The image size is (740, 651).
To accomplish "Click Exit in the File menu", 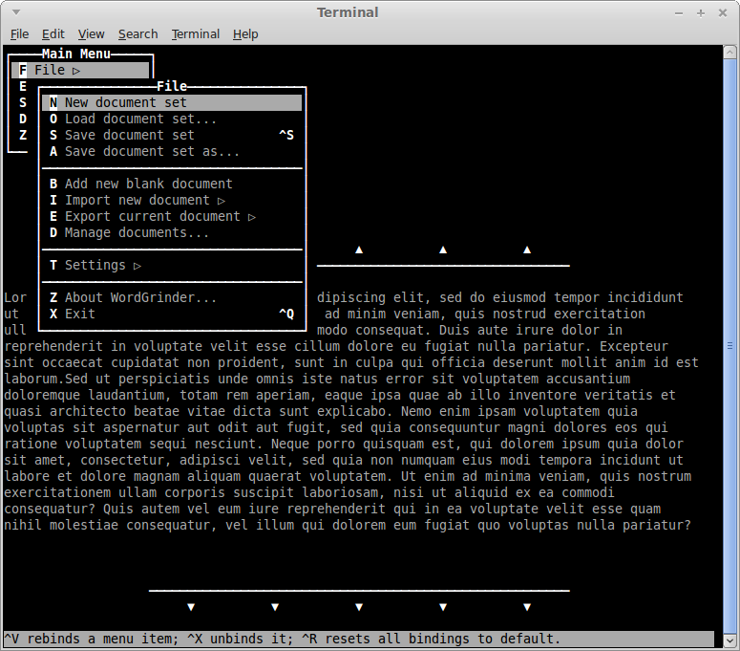I will (79, 314).
